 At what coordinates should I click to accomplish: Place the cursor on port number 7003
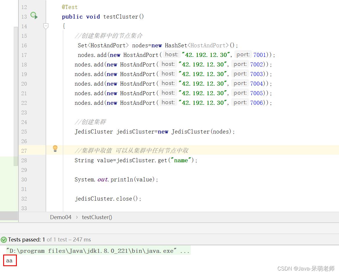pos(257,74)
